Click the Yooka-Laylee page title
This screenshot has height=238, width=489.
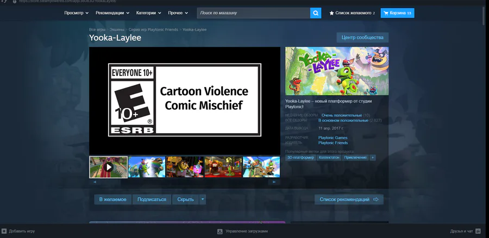click(115, 37)
